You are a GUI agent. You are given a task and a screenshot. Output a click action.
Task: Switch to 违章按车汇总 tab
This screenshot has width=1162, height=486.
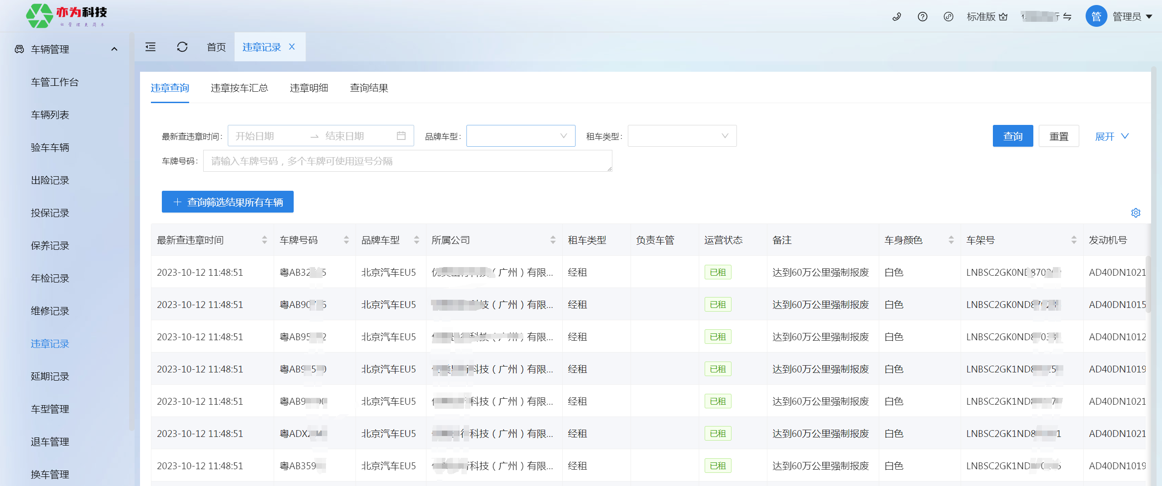pos(239,88)
